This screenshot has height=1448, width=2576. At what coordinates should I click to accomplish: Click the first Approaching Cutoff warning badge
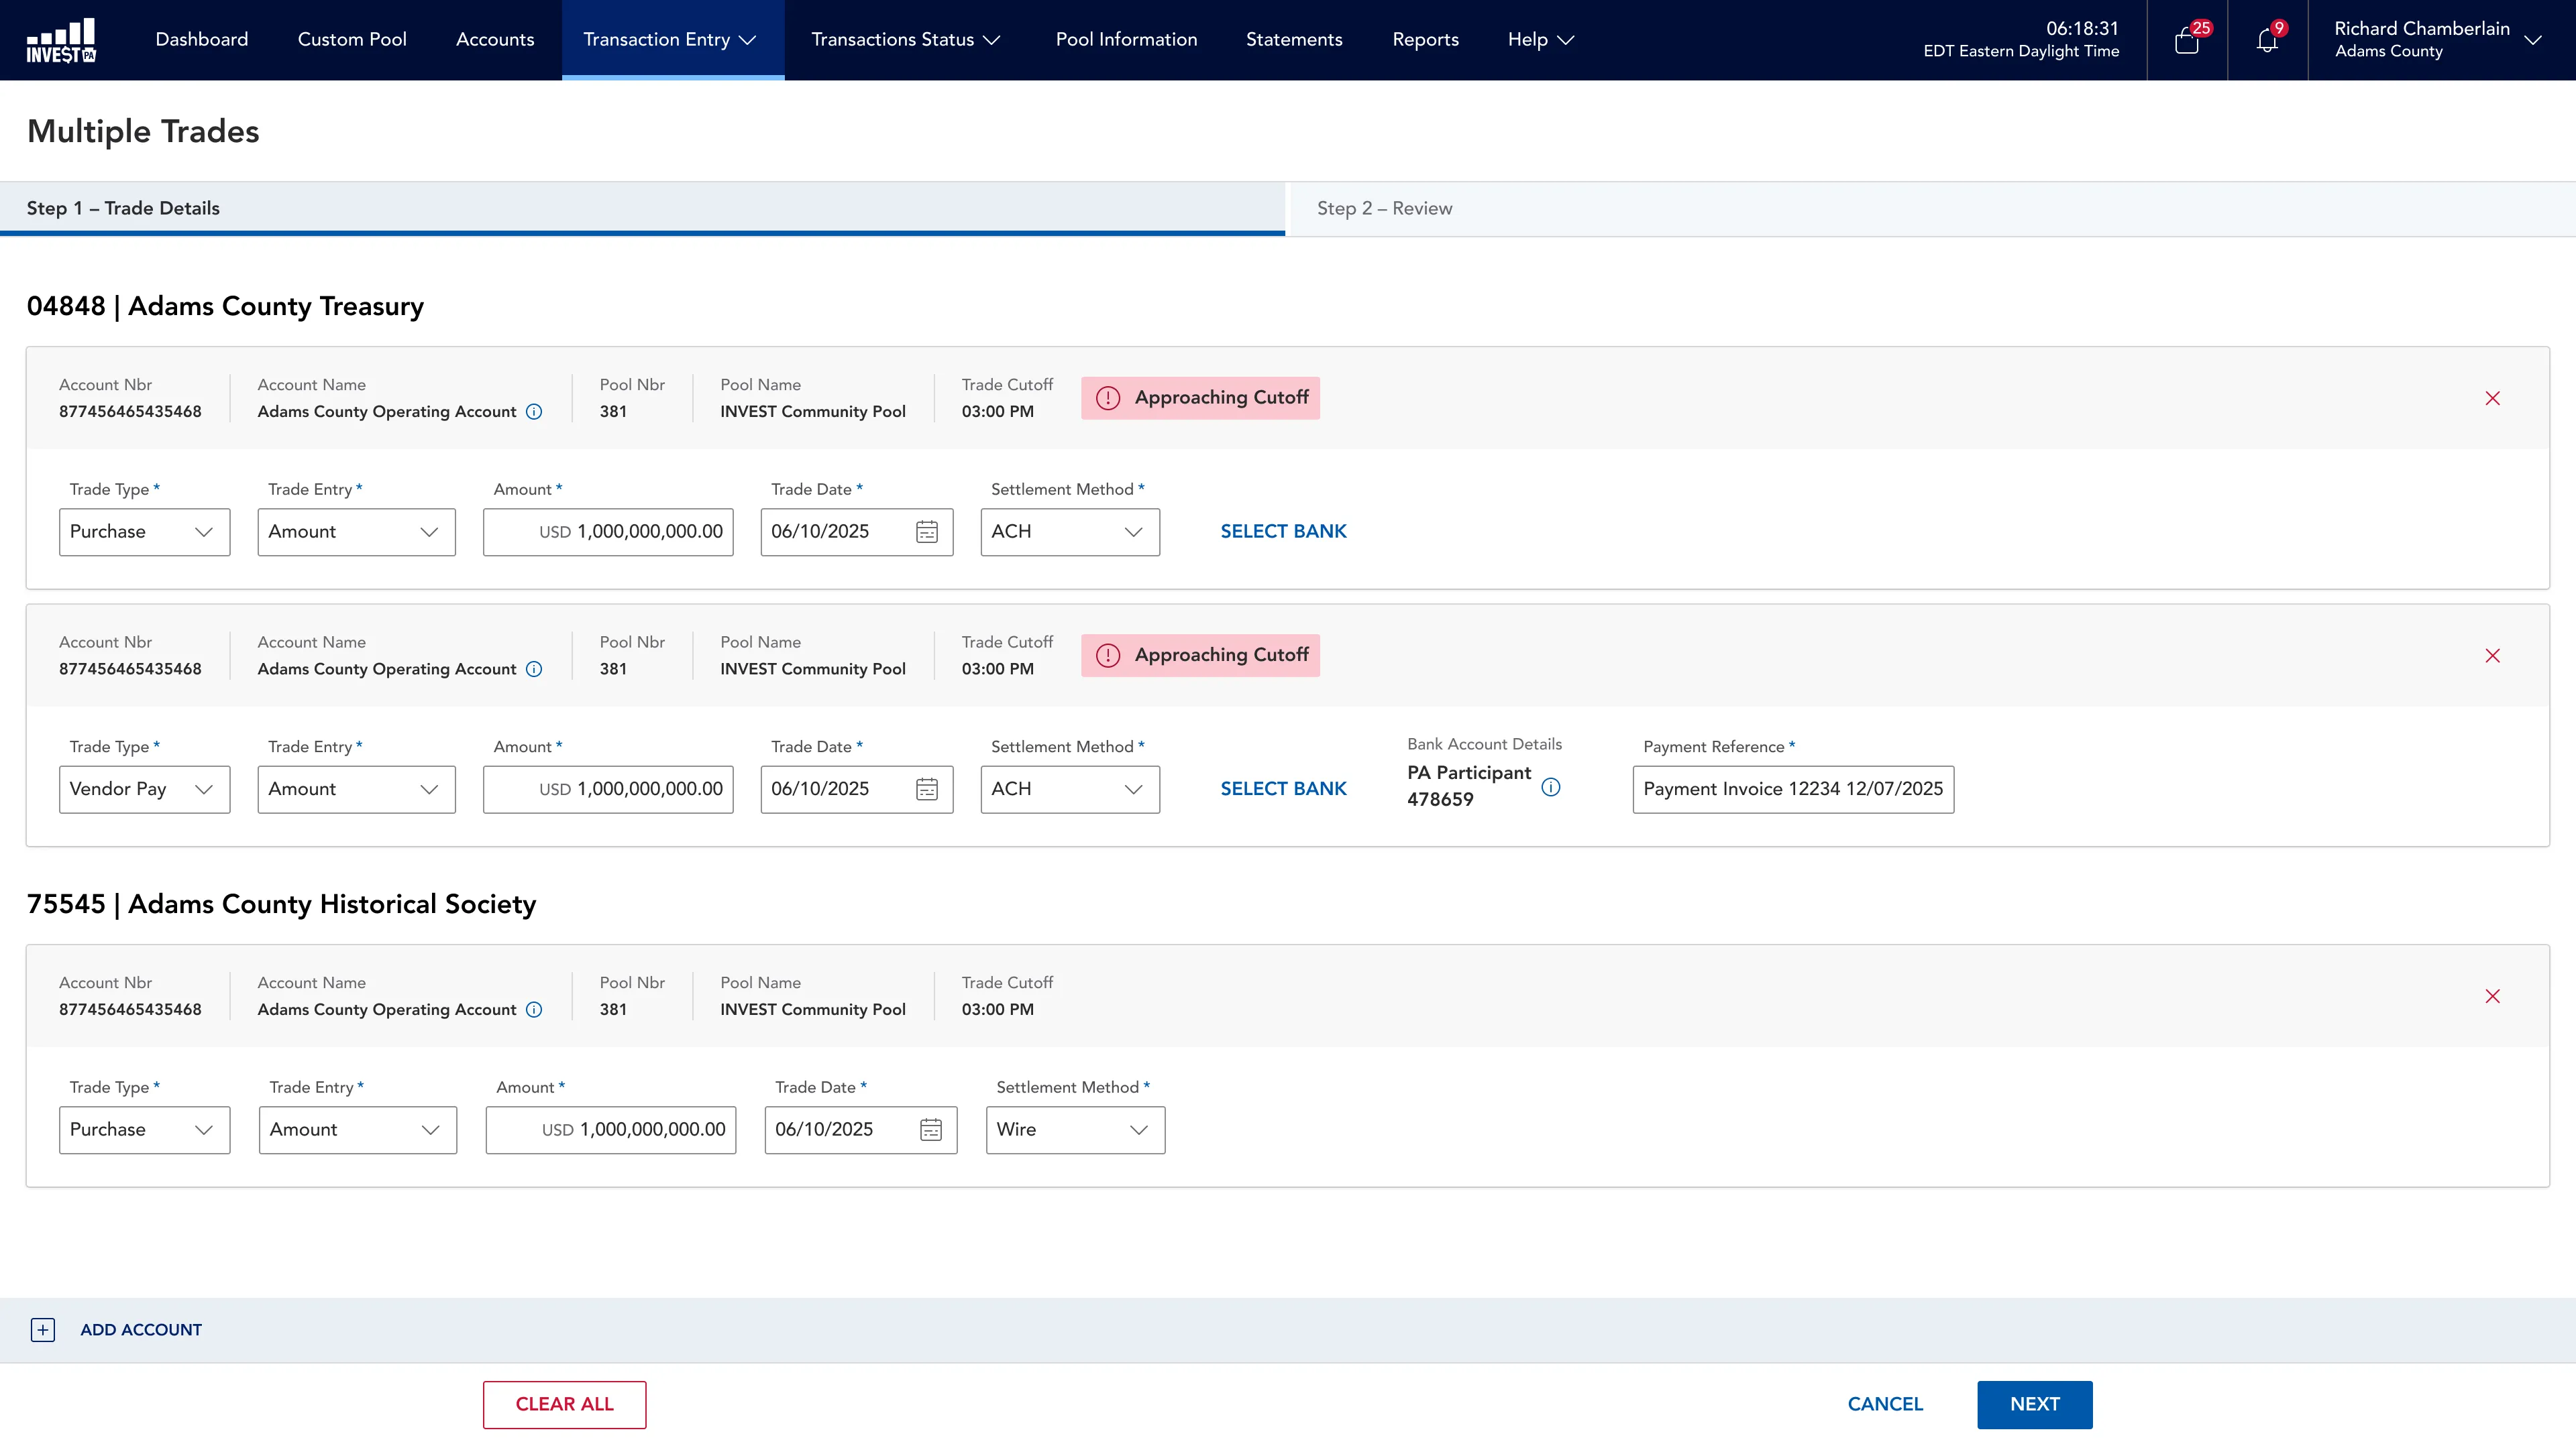coord(1200,398)
